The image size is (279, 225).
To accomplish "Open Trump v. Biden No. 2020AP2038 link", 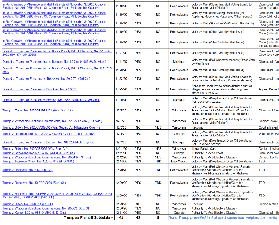I will click(x=34, y=148).
